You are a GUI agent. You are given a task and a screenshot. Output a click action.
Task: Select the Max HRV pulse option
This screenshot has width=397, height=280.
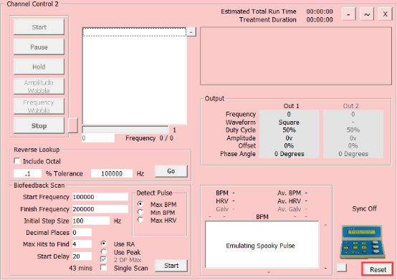coord(140,220)
